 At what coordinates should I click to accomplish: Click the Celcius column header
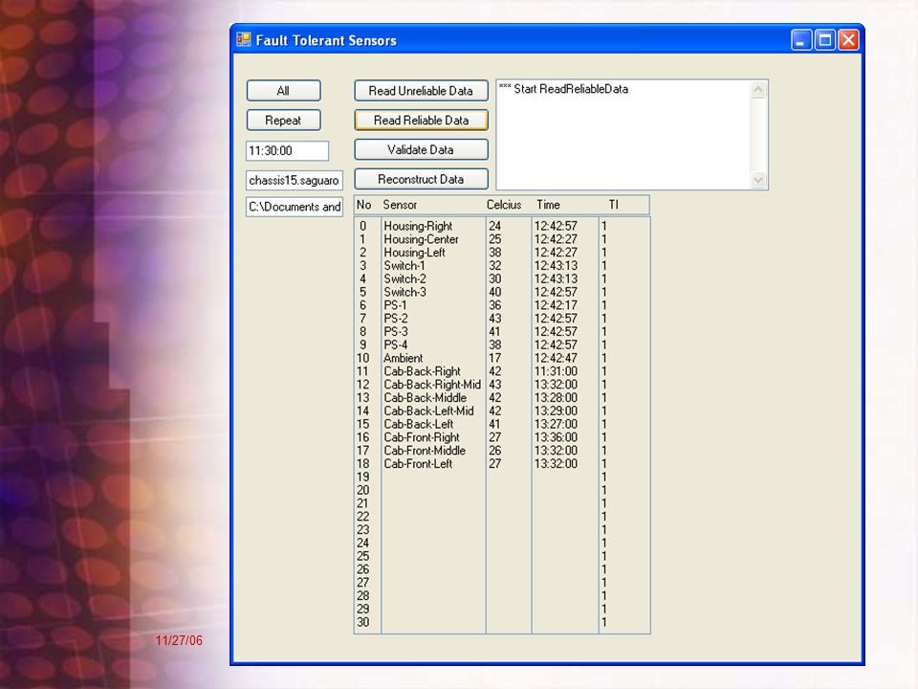[504, 205]
